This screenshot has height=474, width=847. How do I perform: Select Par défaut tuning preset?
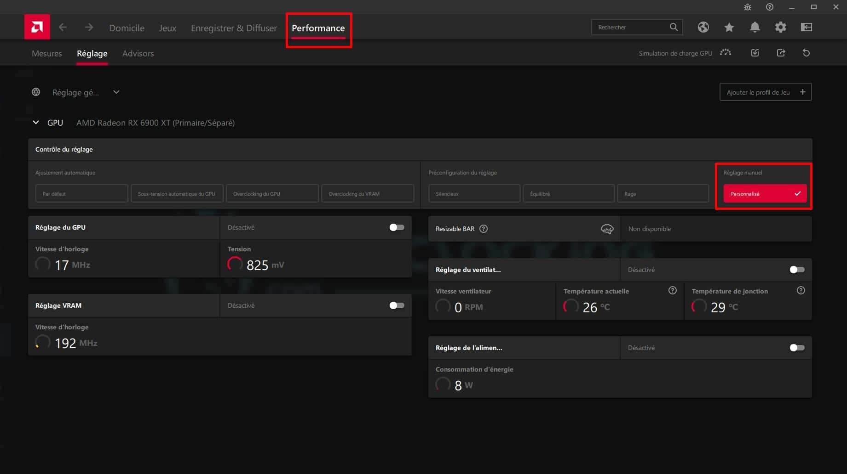81,193
